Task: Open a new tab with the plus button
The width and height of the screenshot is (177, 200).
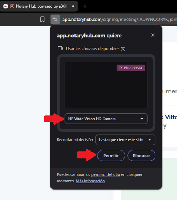Action: (x=85, y=6)
